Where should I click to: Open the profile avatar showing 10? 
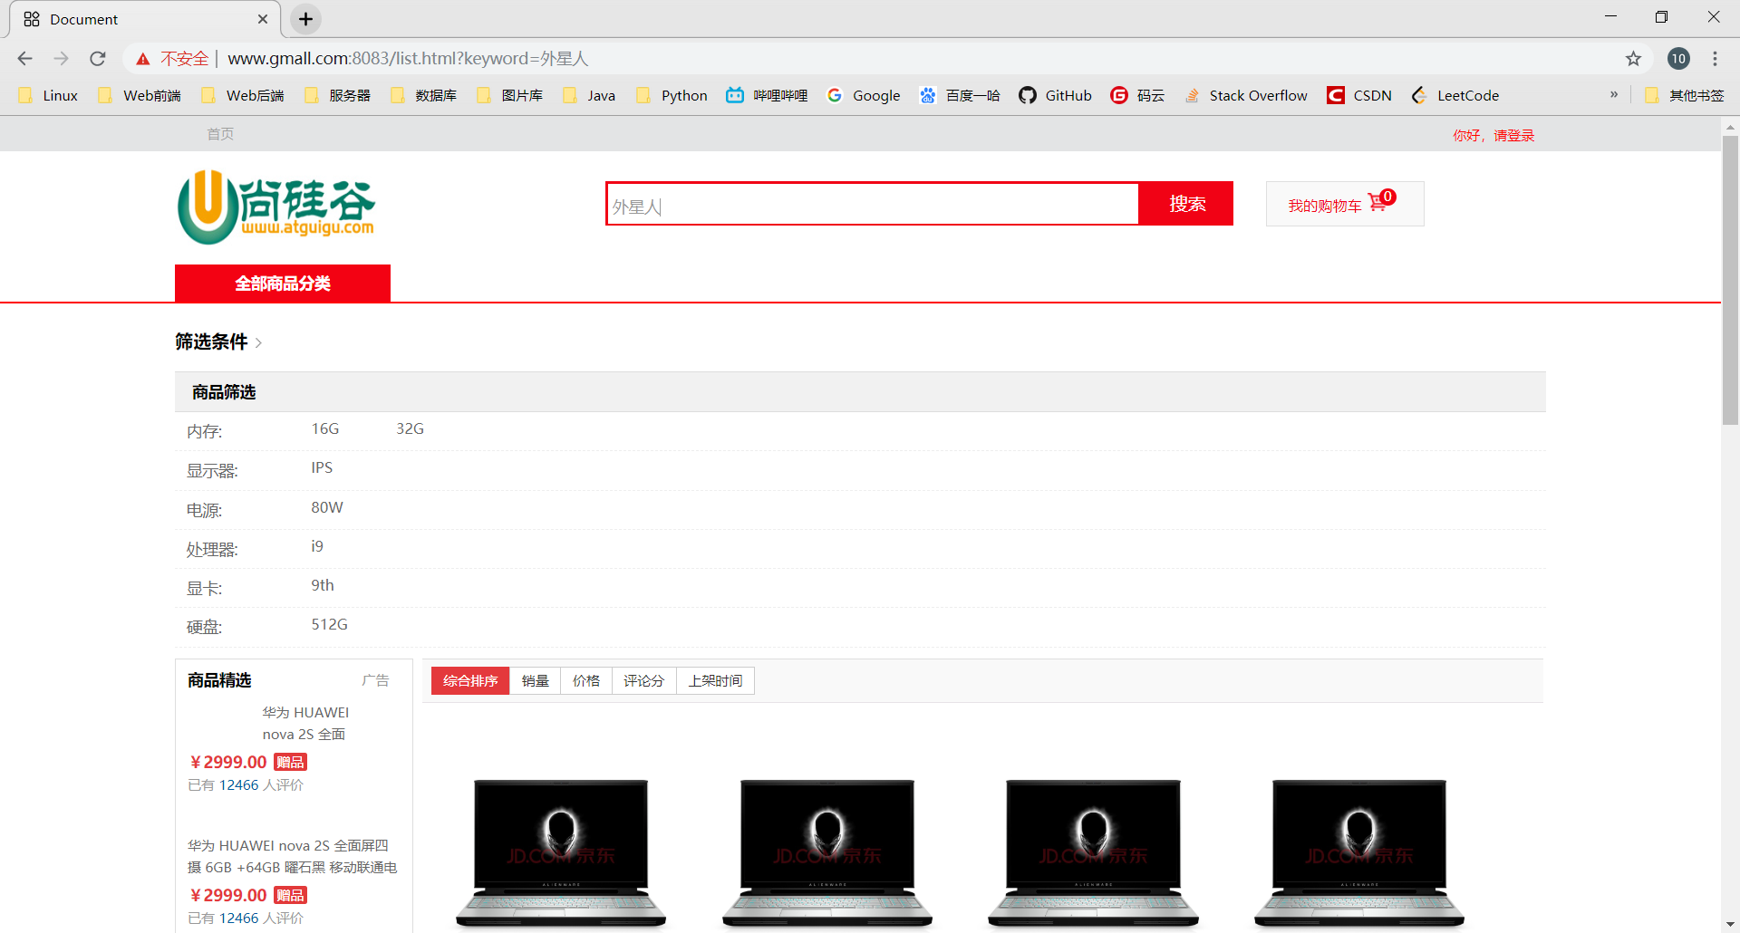pos(1678,59)
